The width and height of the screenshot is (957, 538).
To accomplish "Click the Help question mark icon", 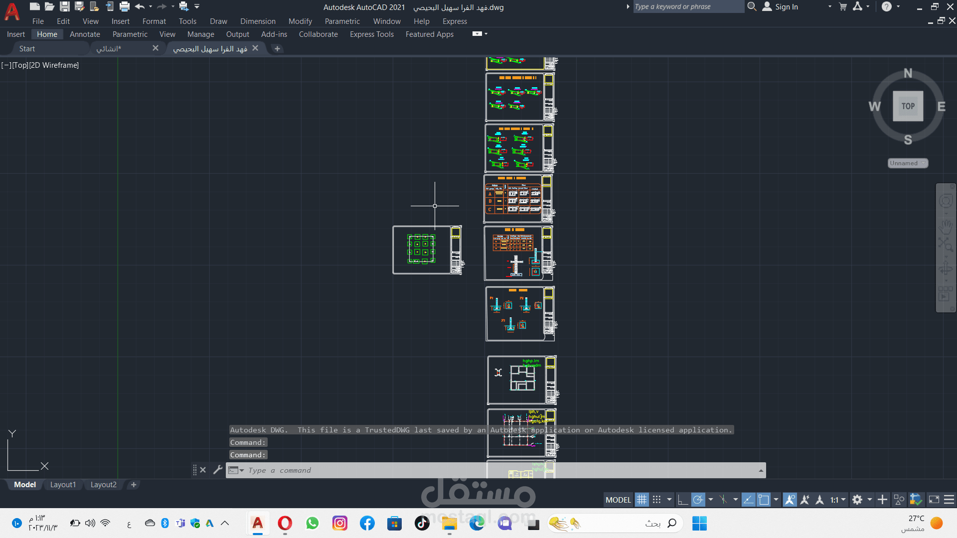I will pos(887,6).
